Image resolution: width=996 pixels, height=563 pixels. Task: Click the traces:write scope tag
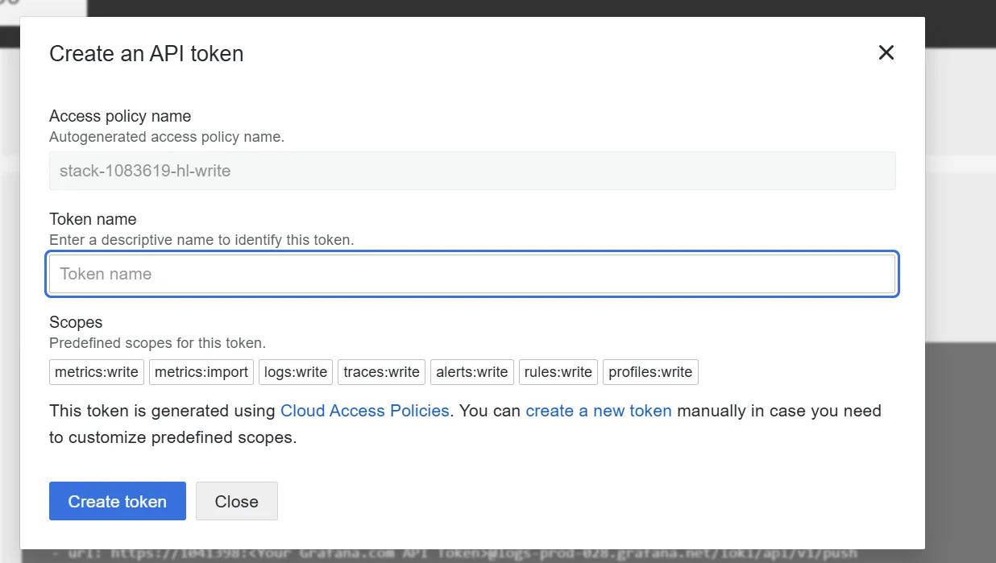click(x=381, y=372)
